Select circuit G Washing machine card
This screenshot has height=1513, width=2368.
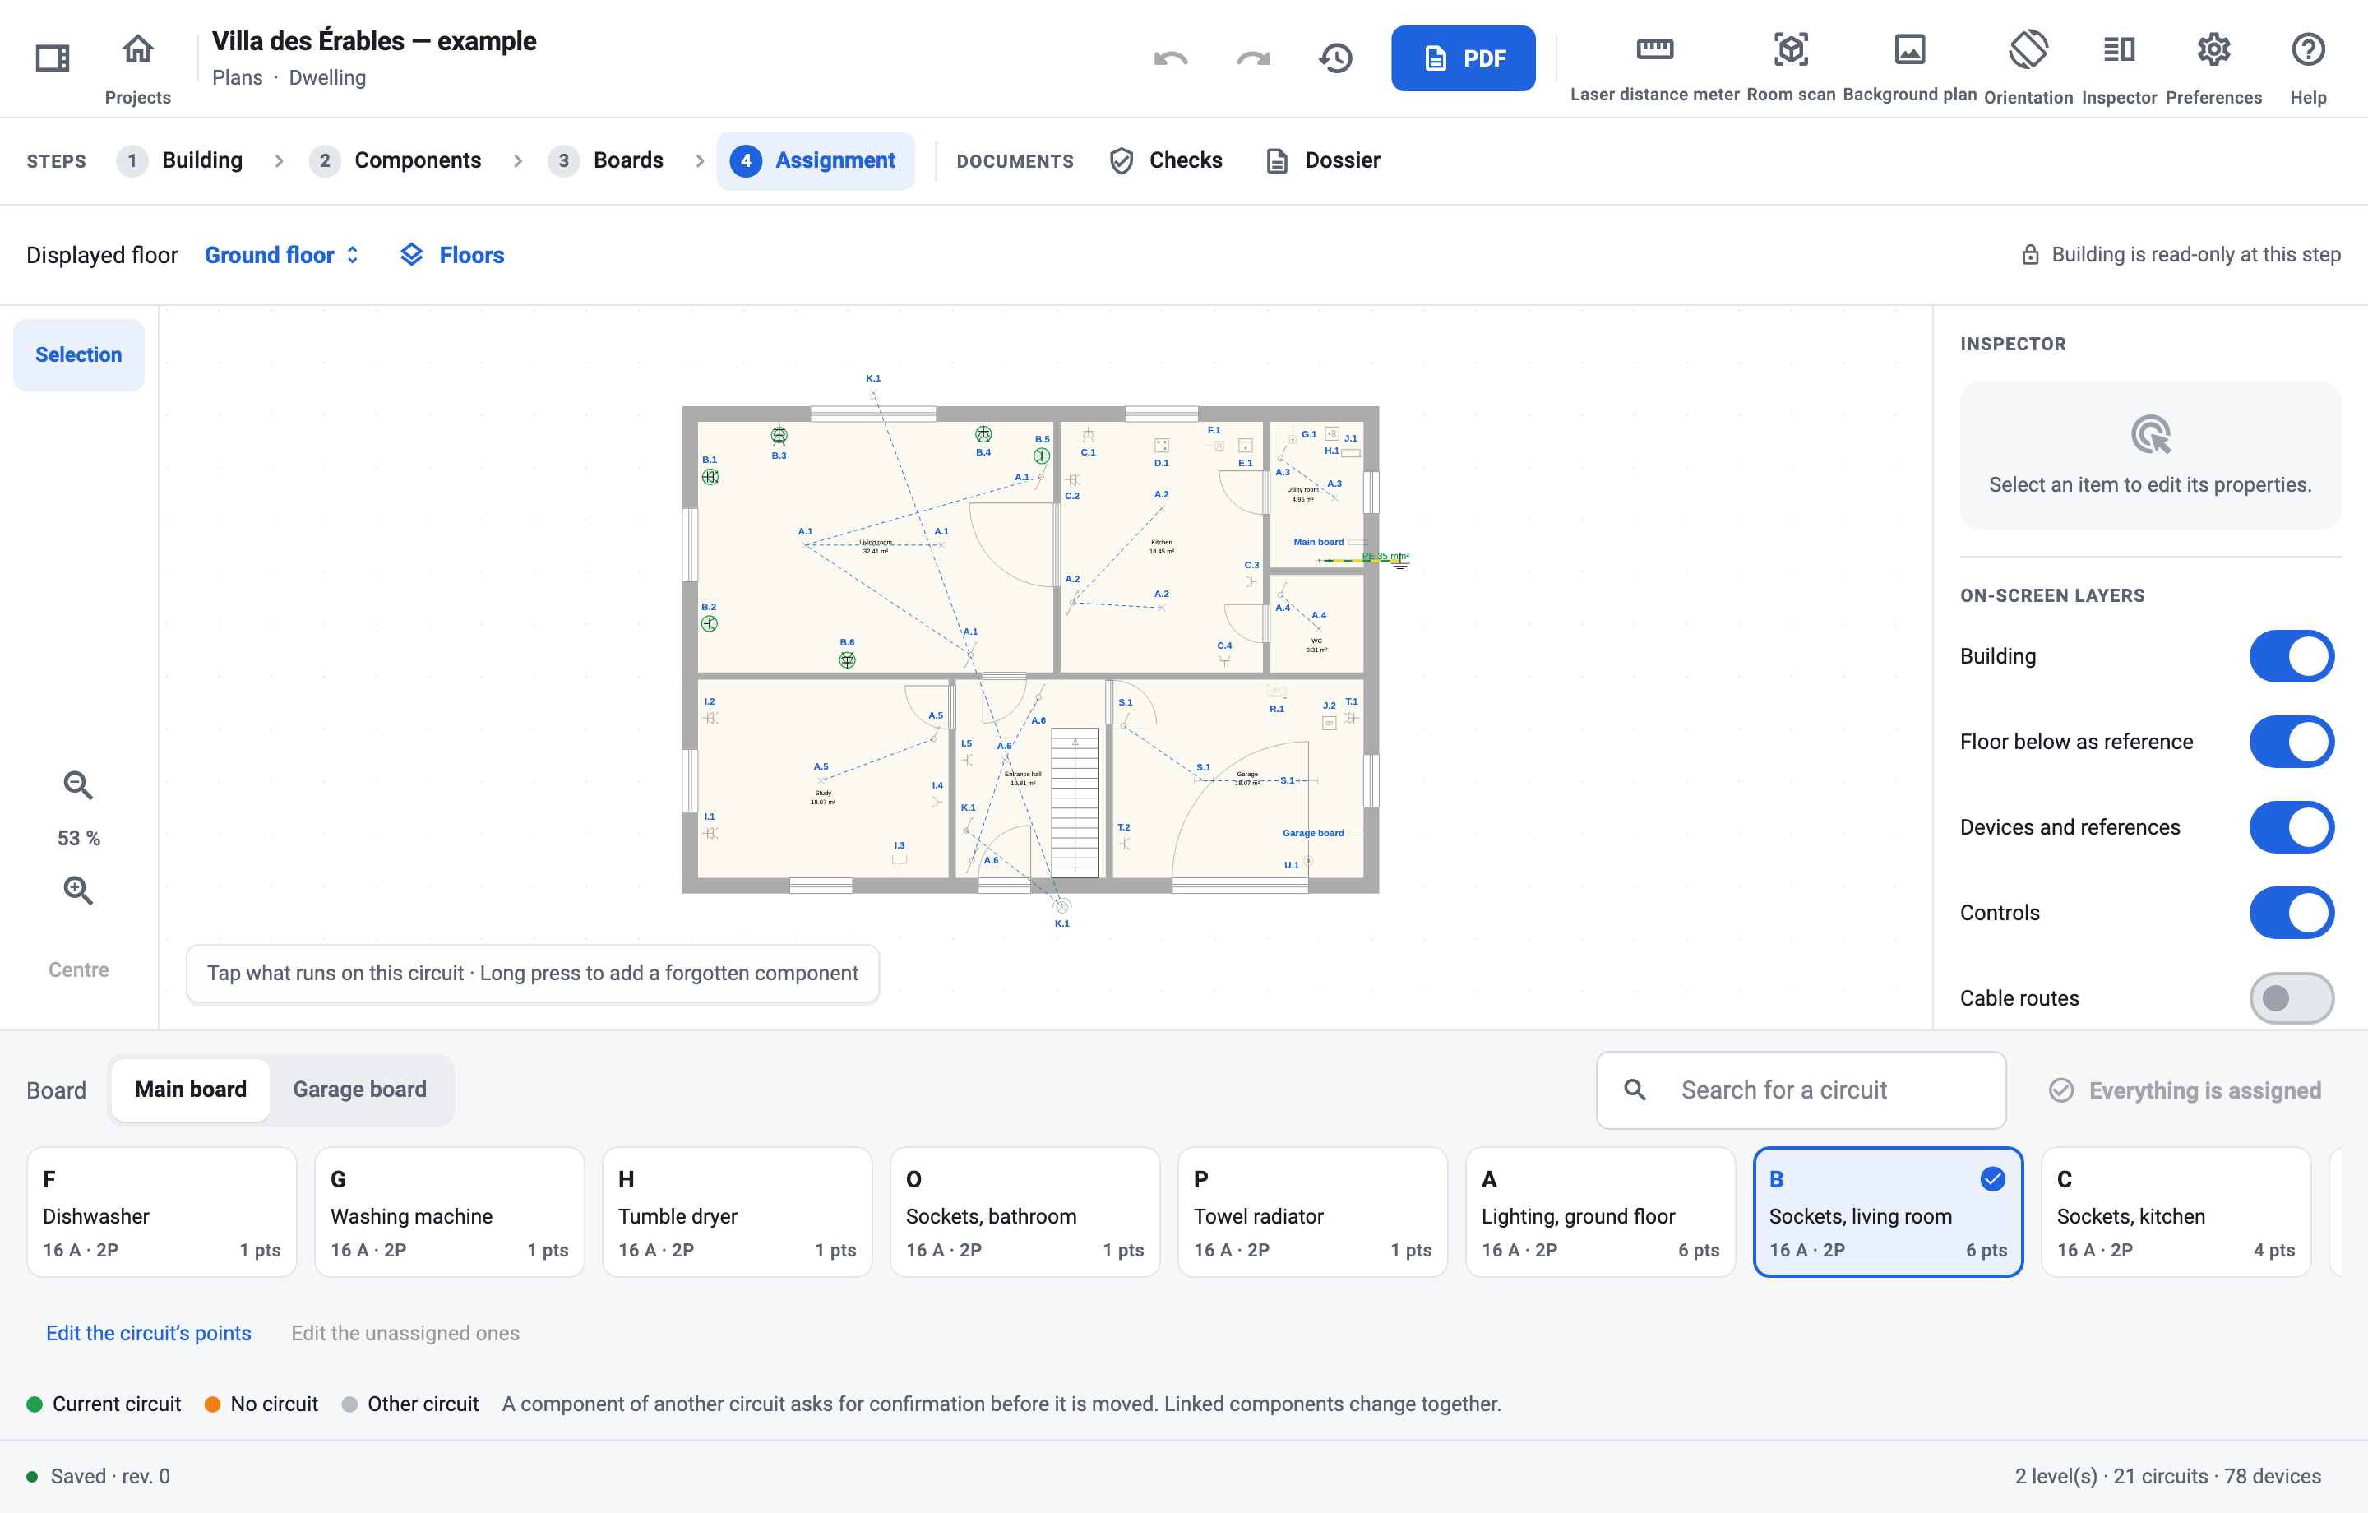click(x=450, y=1211)
